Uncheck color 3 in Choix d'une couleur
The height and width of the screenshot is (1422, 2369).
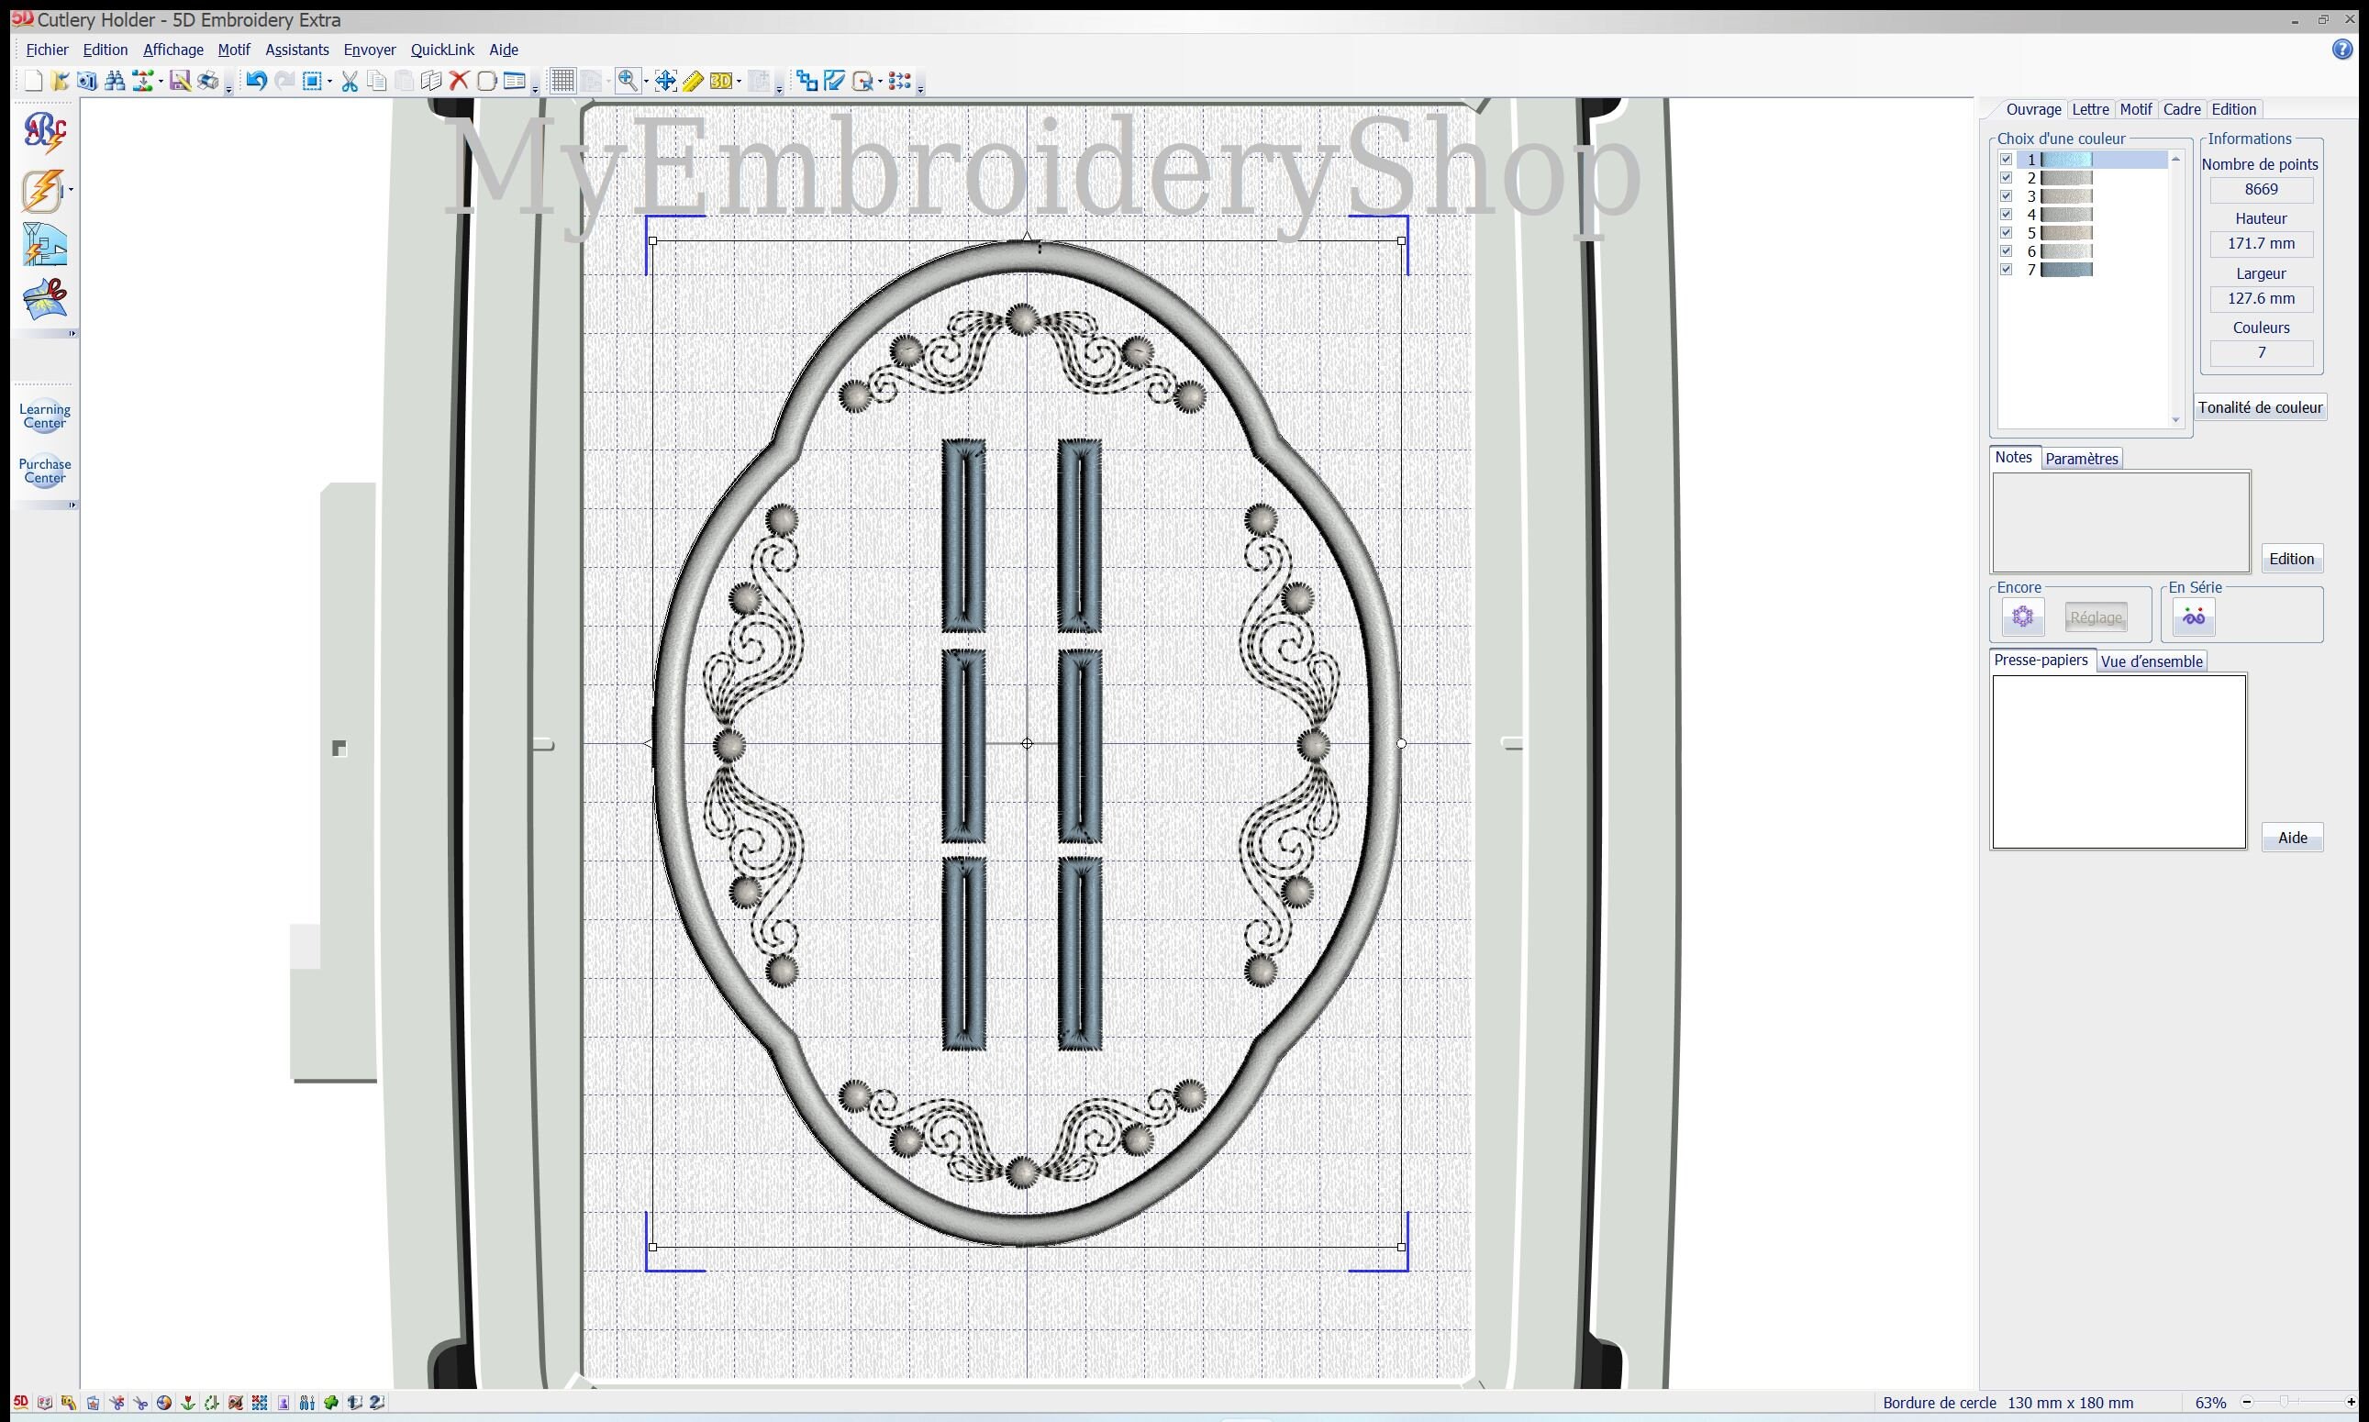2008,195
